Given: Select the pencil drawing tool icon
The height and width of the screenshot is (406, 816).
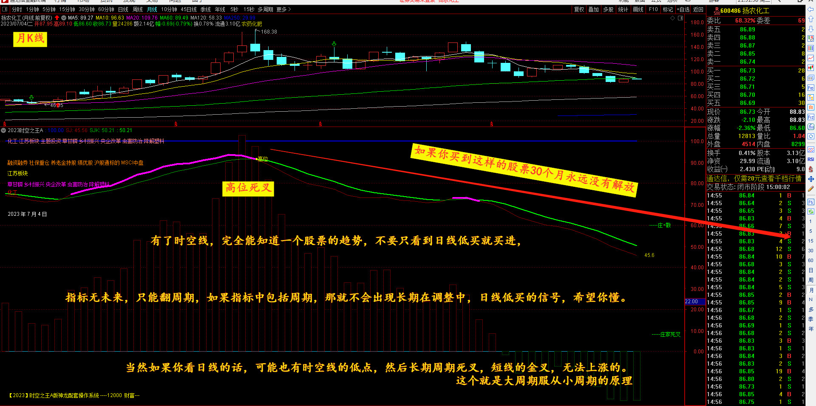Looking at the screenshot, I should click(811, 189).
